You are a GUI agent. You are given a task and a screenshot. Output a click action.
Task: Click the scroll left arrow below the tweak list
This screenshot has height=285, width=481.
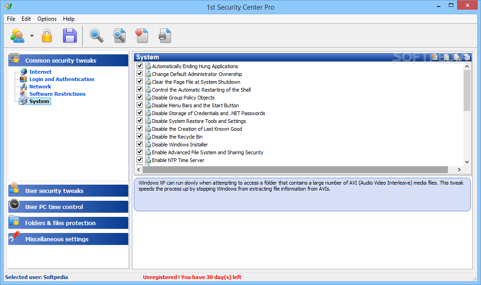pyautogui.click(x=139, y=169)
